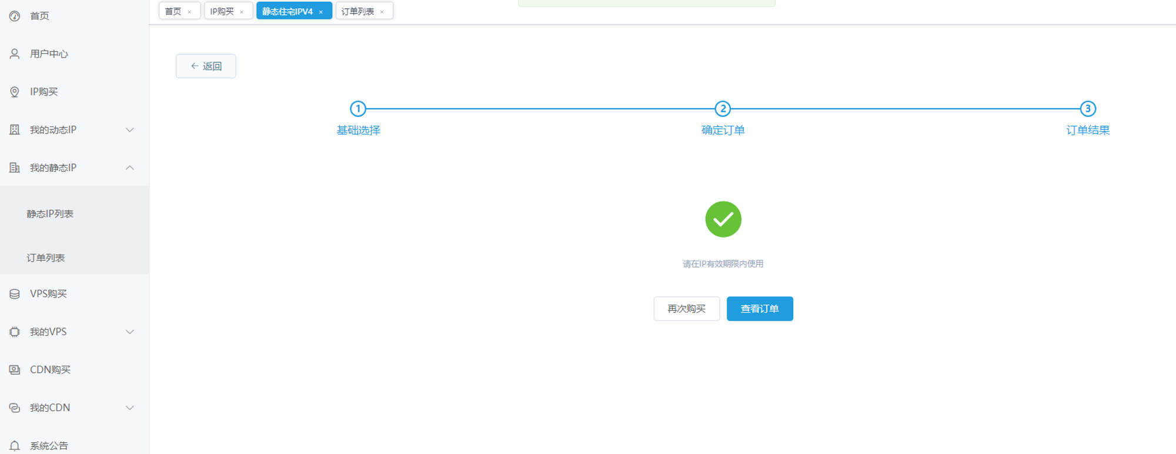Switch to the 订单列表 tab
Screen dimensions: 1176x454
click(x=358, y=11)
